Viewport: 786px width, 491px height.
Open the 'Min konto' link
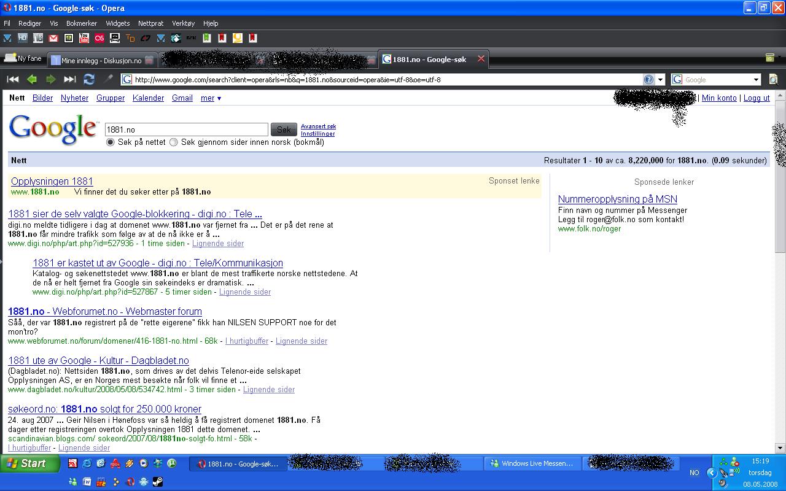pos(719,98)
